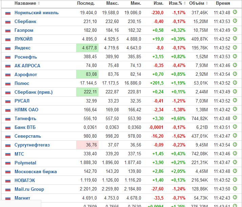Click the Russian flag icon beside Яндекс
Screen dimensions: 242x207
(8, 48)
